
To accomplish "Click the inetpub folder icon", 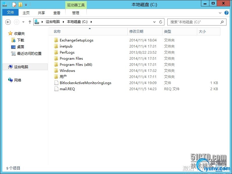I will pos(56,46).
